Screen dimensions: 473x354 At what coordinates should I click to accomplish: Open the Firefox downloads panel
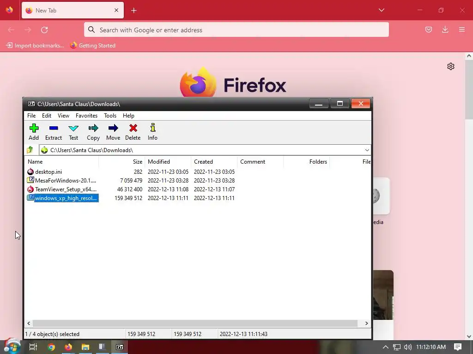coord(445,29)
